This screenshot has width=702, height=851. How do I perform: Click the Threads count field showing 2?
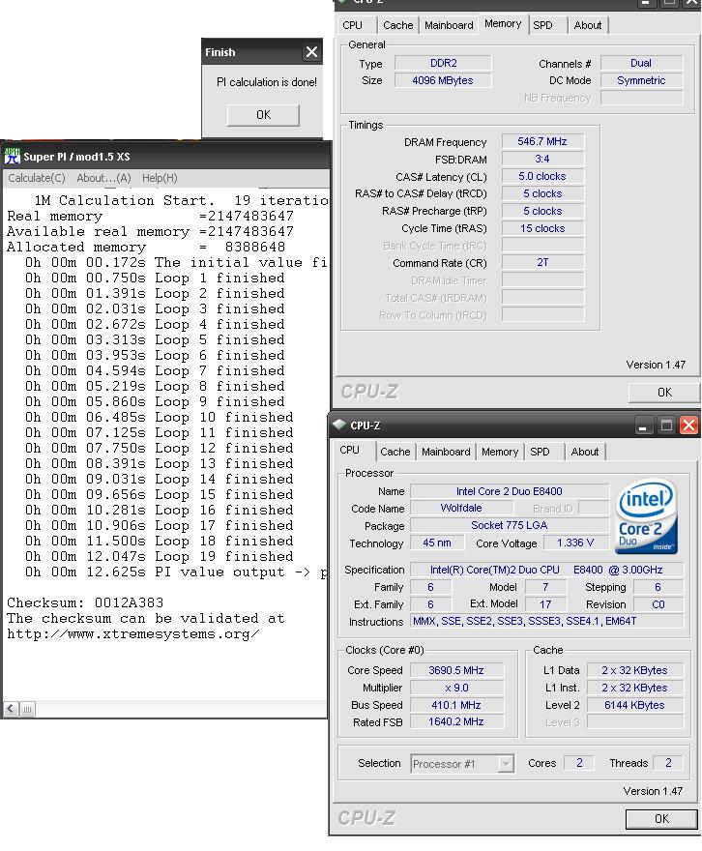coord(668,763)
